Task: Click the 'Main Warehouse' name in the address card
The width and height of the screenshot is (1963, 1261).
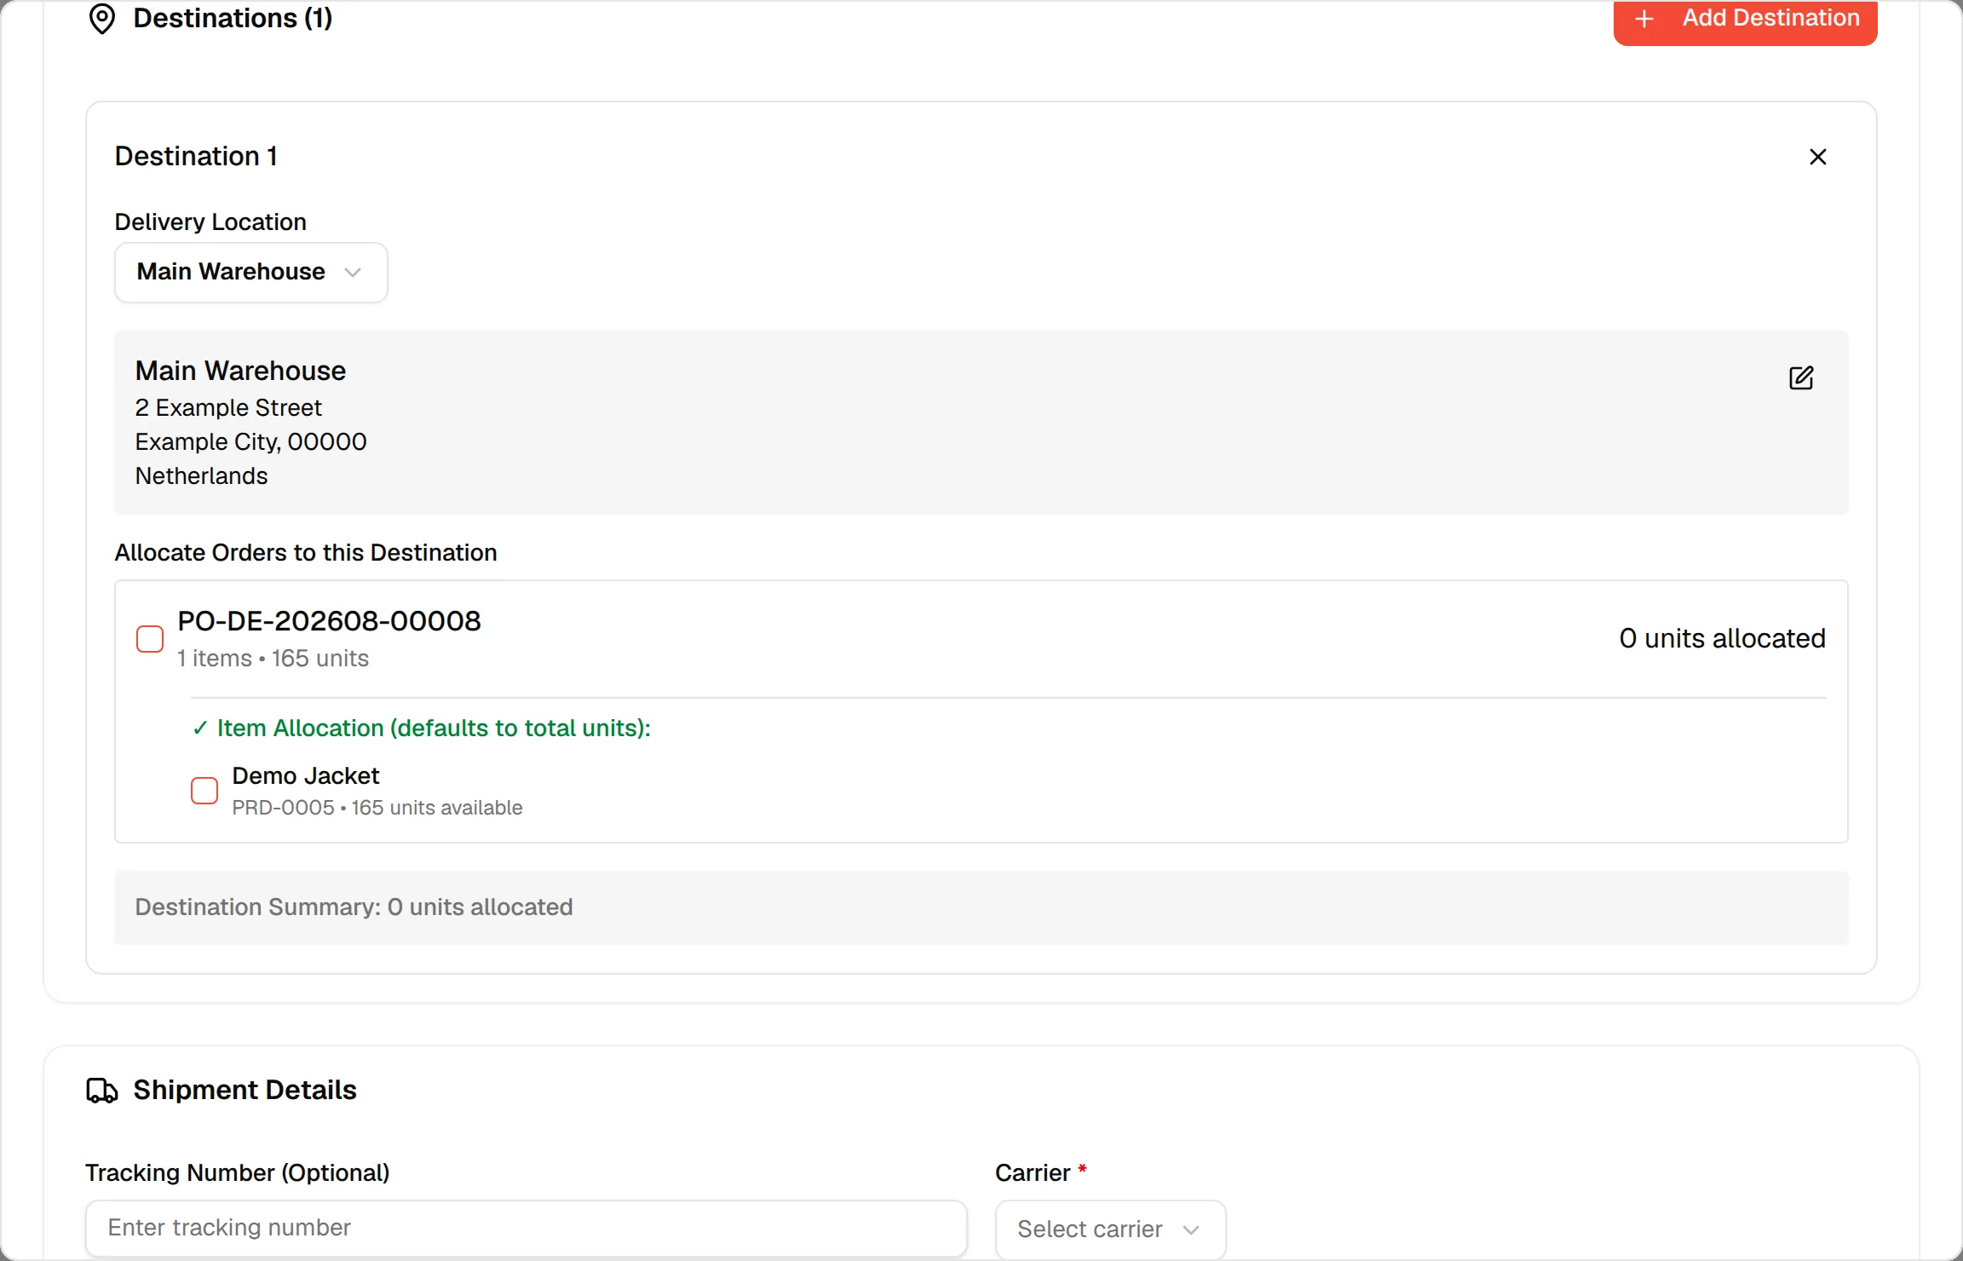Action: [240, 371]
